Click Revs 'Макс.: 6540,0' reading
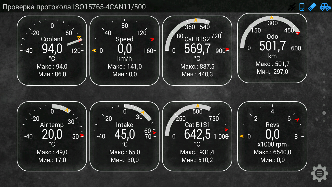Screen dimensions: 332x187 [272, 152]
